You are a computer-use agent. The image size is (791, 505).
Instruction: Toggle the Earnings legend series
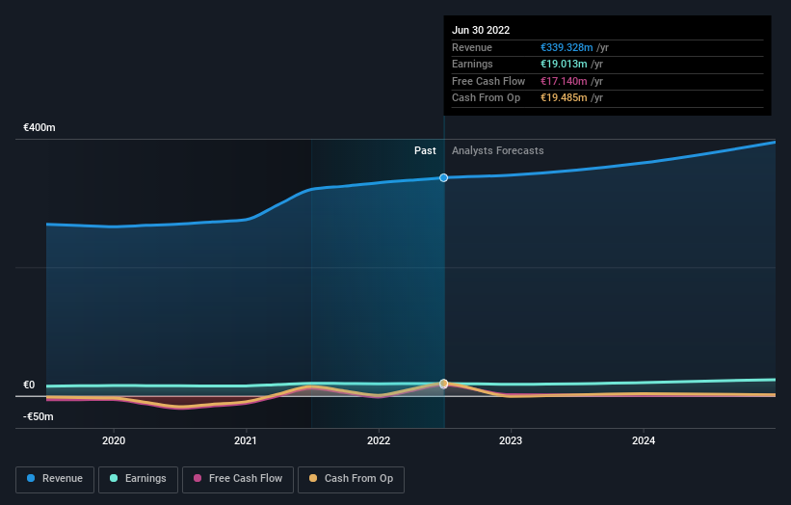click(x=138, y=479)
